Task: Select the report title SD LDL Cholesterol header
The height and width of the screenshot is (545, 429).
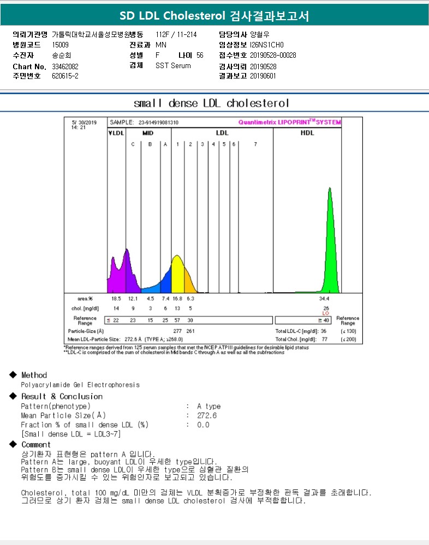Action: [214, 16]
